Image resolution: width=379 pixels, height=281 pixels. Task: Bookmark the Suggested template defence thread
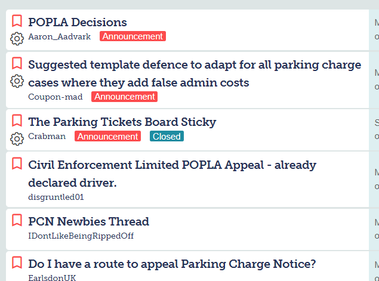(17, 63)
